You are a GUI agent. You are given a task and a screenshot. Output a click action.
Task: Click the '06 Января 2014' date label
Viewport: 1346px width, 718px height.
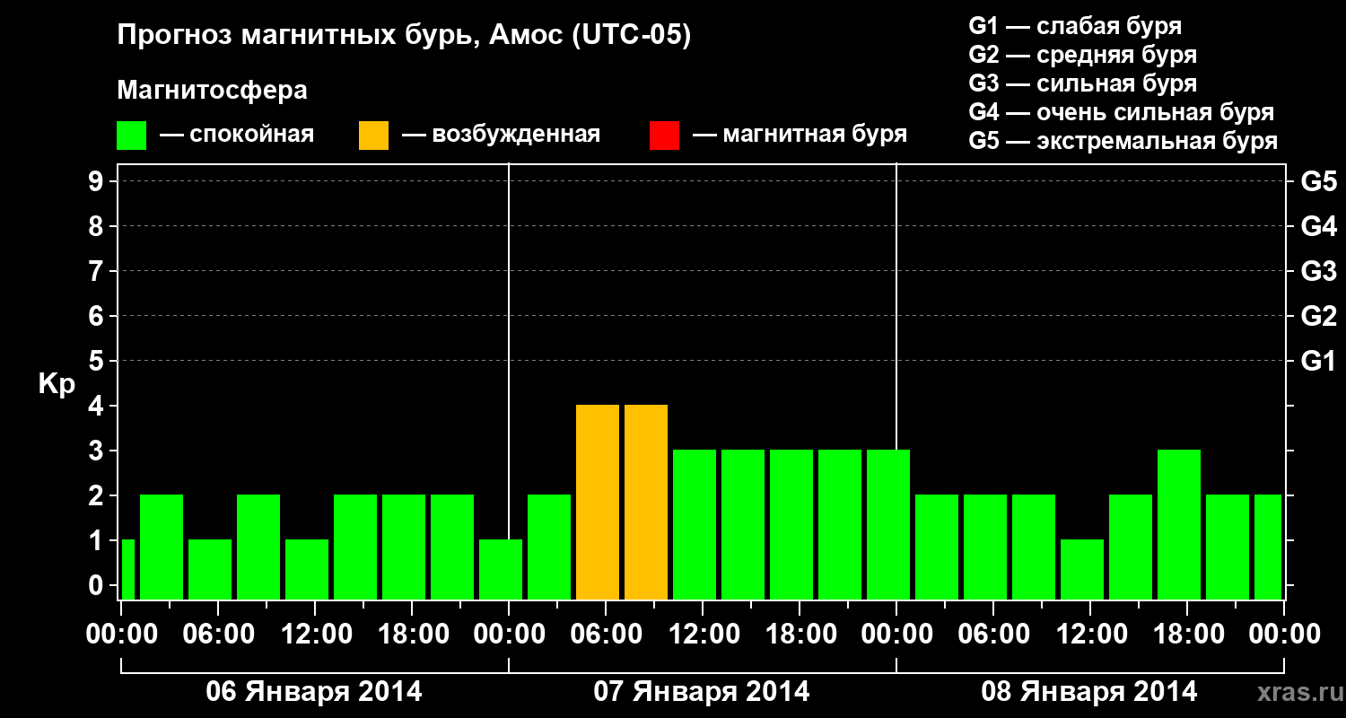click(314, 692)
